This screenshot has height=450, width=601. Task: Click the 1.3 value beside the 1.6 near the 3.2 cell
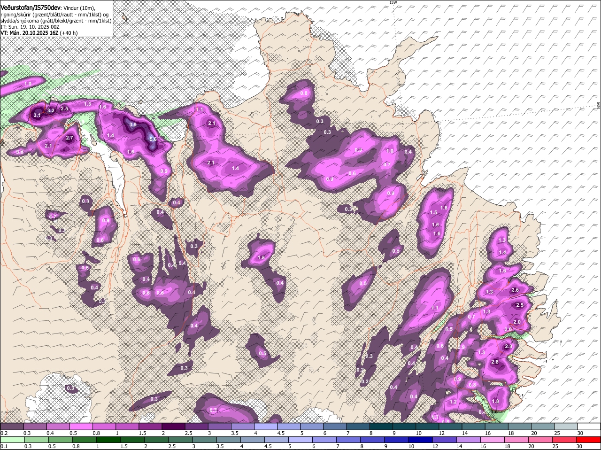coord(87,104)
